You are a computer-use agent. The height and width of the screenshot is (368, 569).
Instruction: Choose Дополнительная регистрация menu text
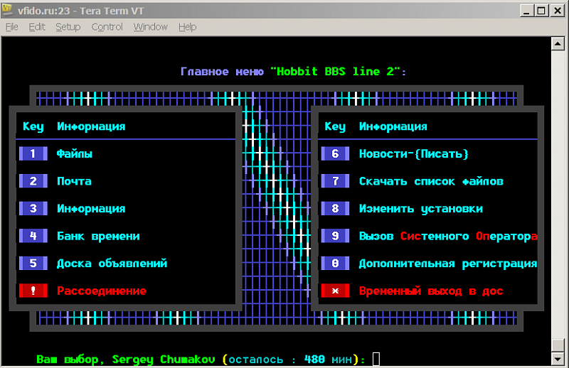[x=447, y=264]
